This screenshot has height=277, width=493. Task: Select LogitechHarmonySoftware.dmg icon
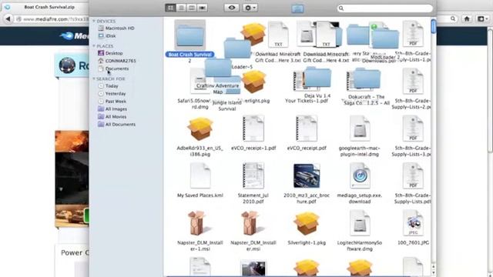(360, 223)
